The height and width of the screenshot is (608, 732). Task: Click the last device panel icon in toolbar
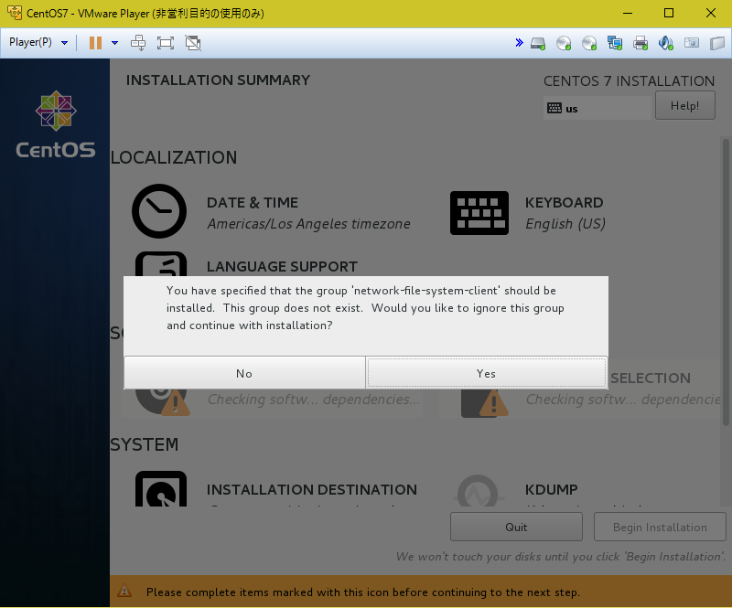[717, 43]
